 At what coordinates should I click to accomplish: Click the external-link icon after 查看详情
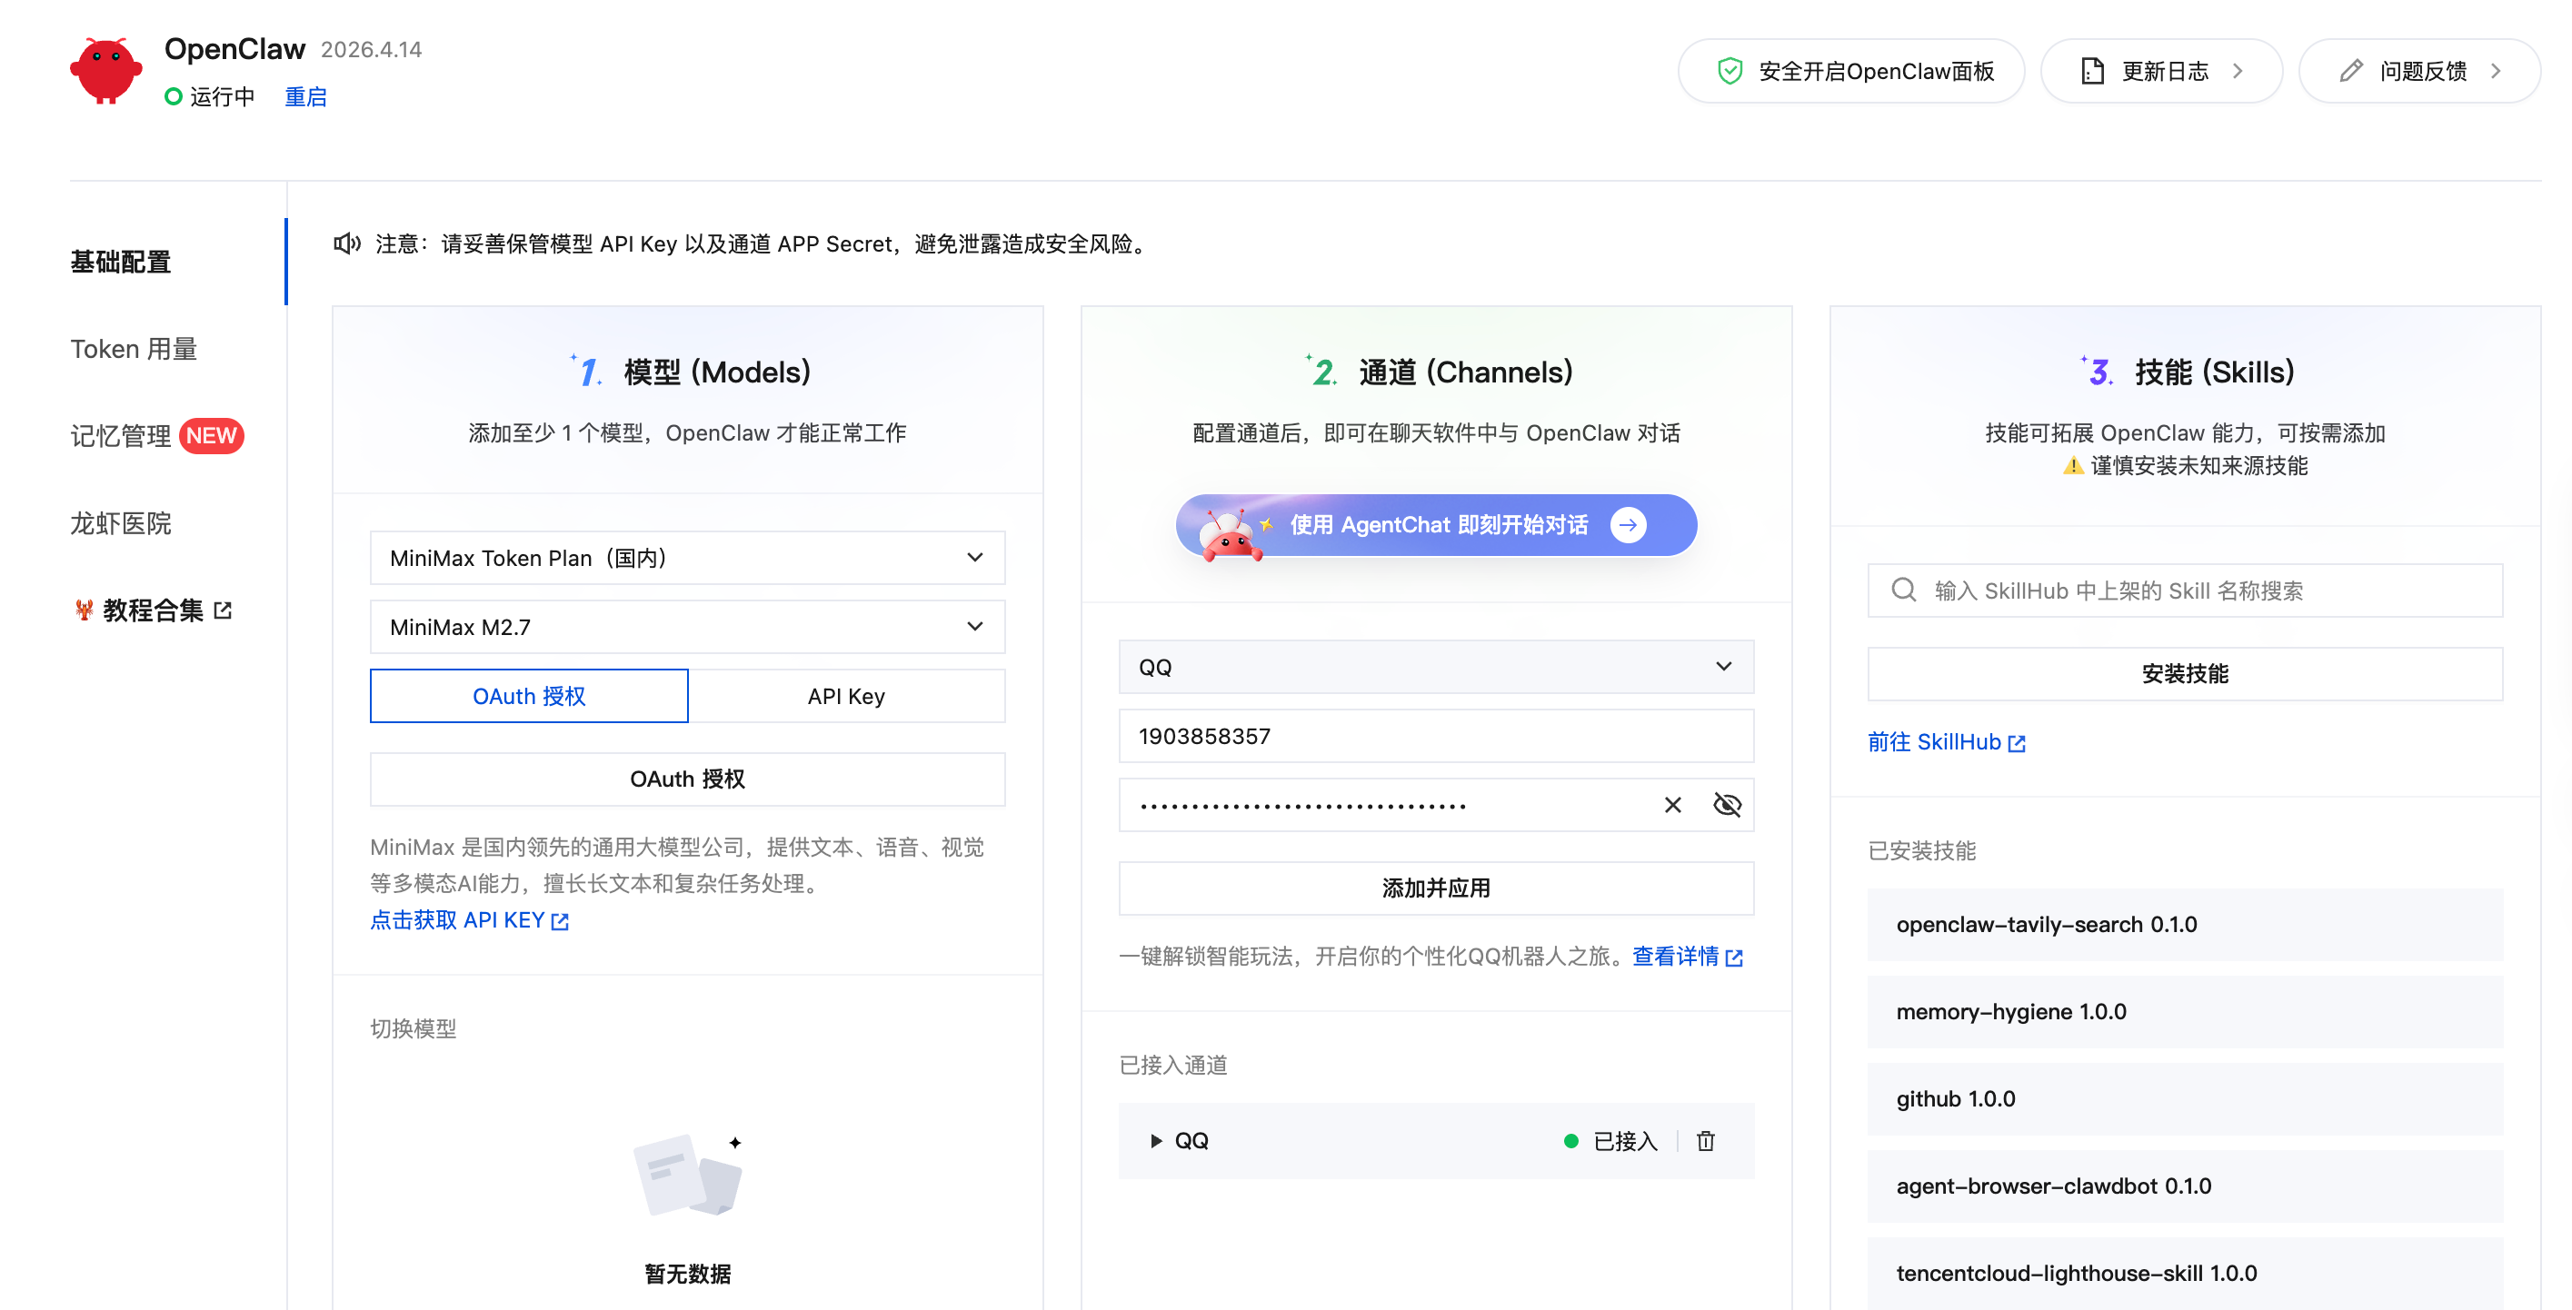(x=1733, y=958)
